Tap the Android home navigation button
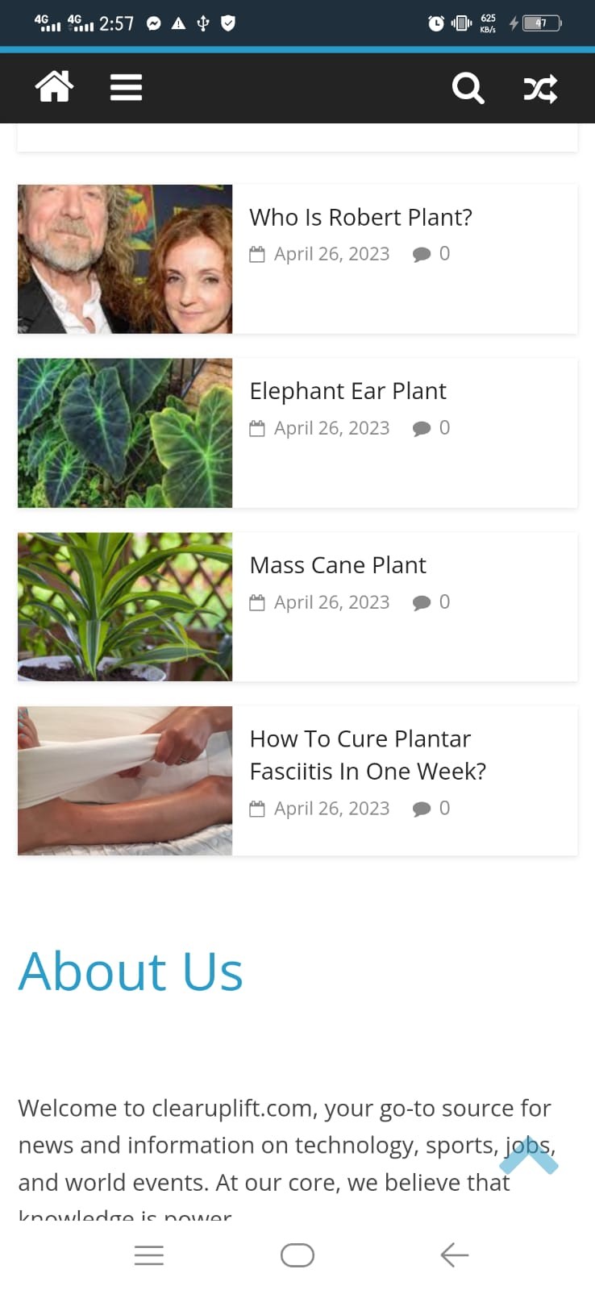Viewport: 595px width, 1290px height. [297, 1255]
